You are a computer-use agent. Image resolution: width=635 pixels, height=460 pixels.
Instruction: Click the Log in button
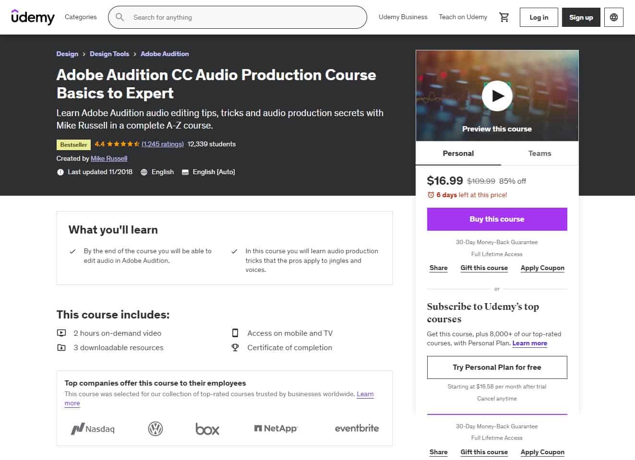click(x=539, y=17)
